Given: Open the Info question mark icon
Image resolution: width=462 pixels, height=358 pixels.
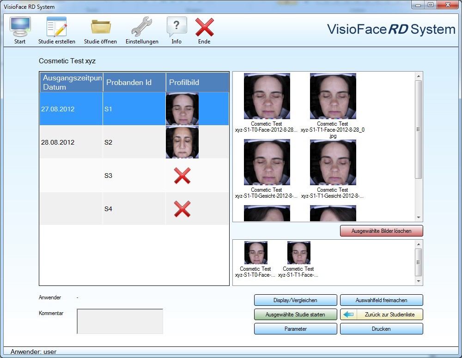Looking at the screenshot, I should pyautogui.click(x=176, y=27).
